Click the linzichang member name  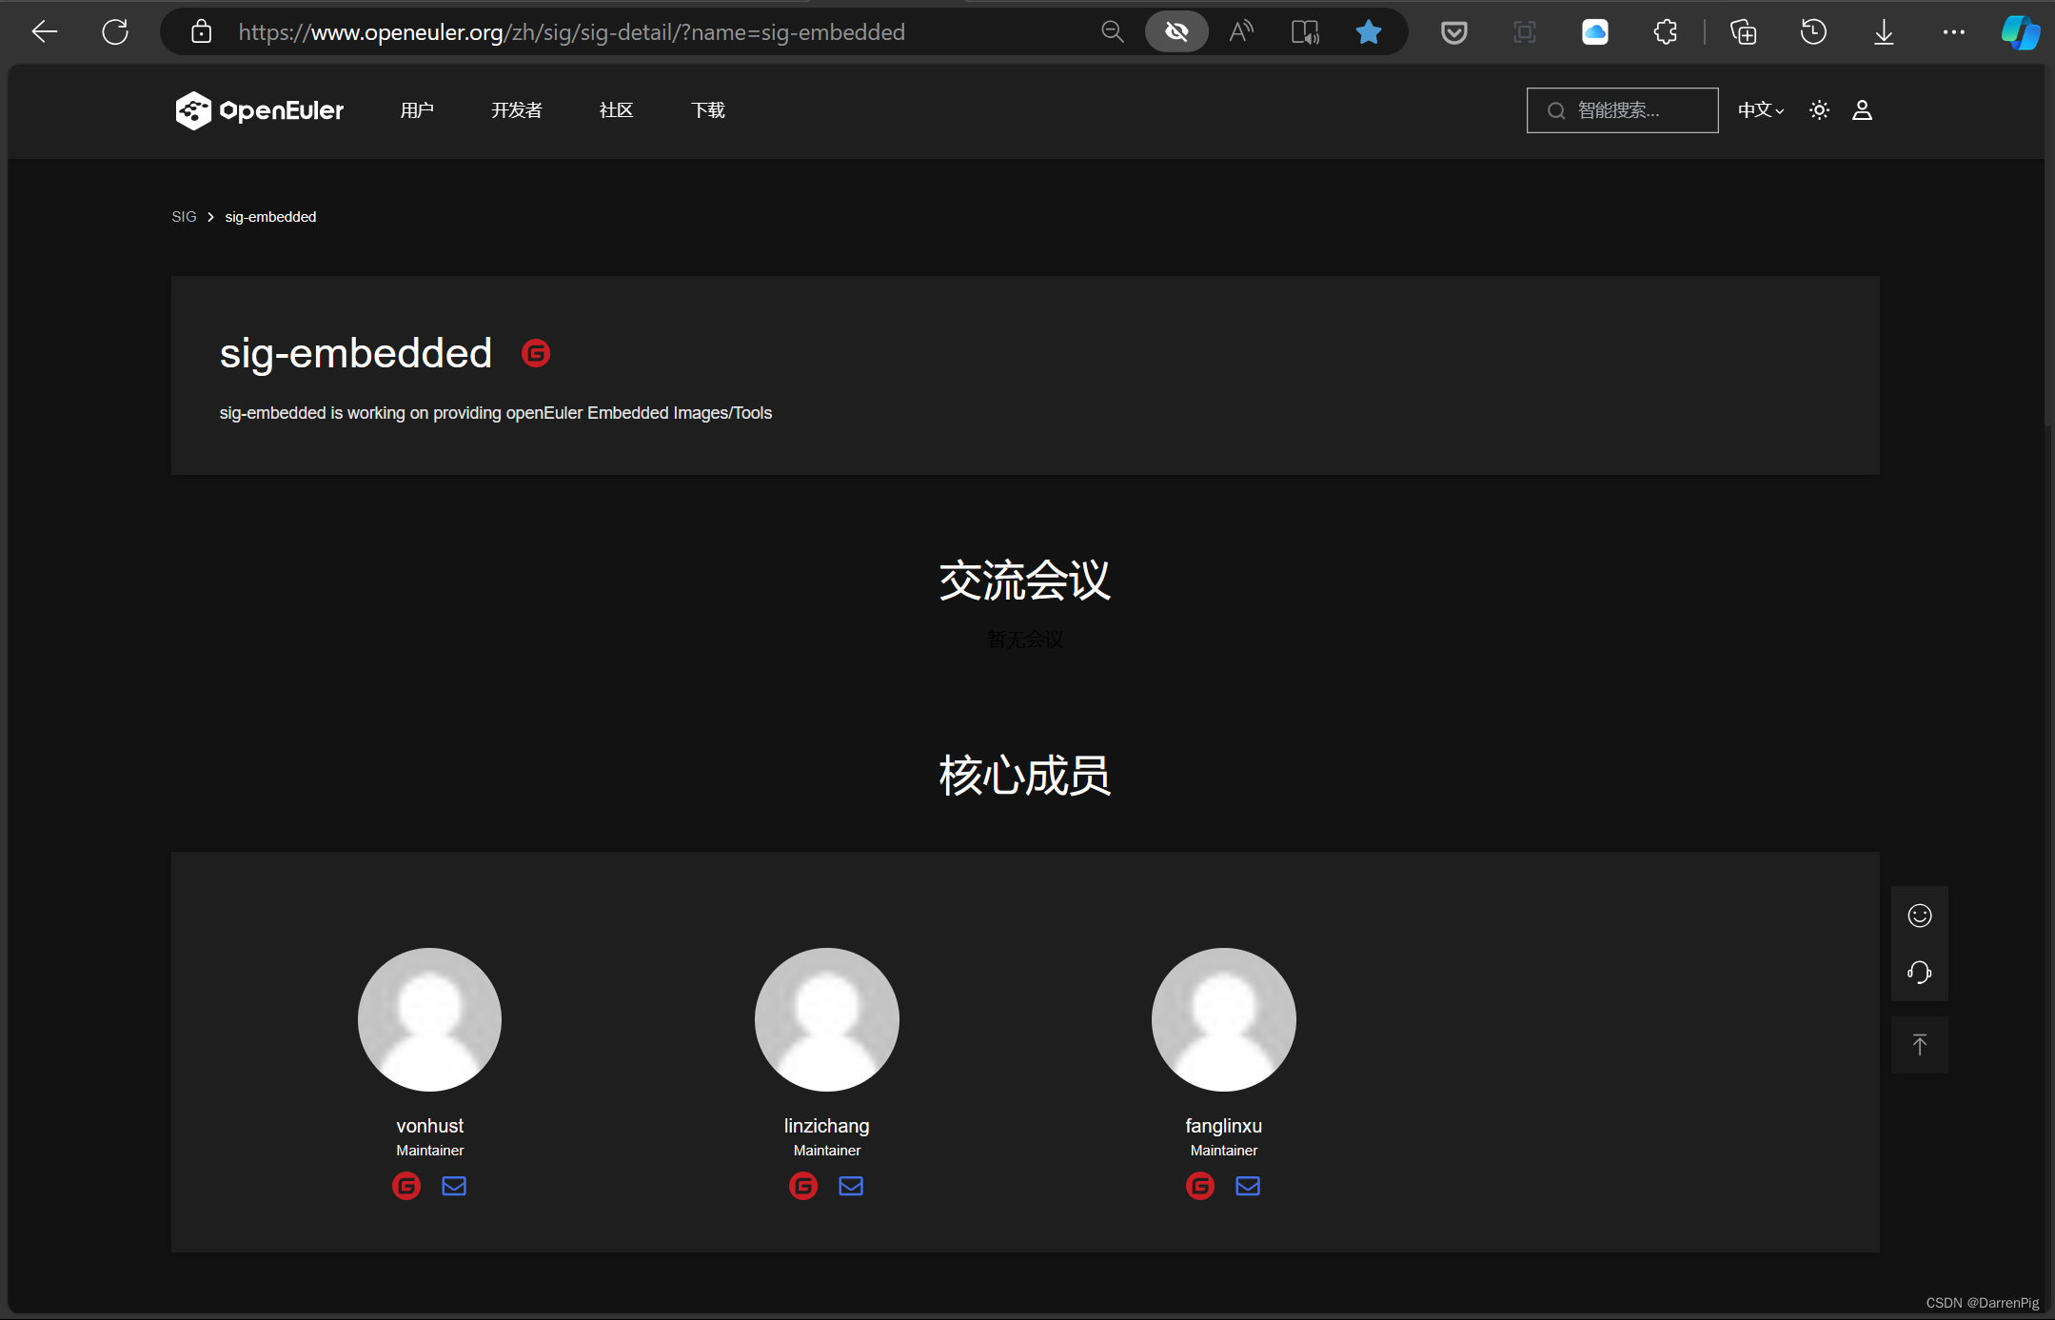click(826, 1126)
